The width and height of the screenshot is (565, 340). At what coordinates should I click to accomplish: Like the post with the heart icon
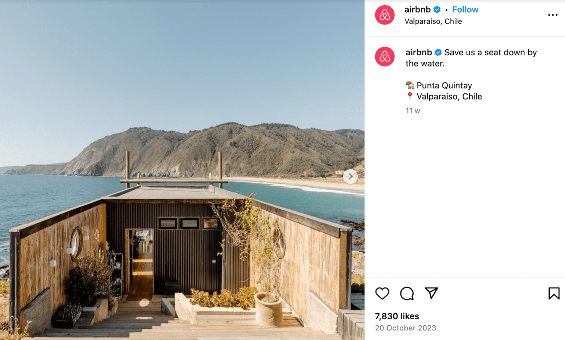click(x=382, y=293)
